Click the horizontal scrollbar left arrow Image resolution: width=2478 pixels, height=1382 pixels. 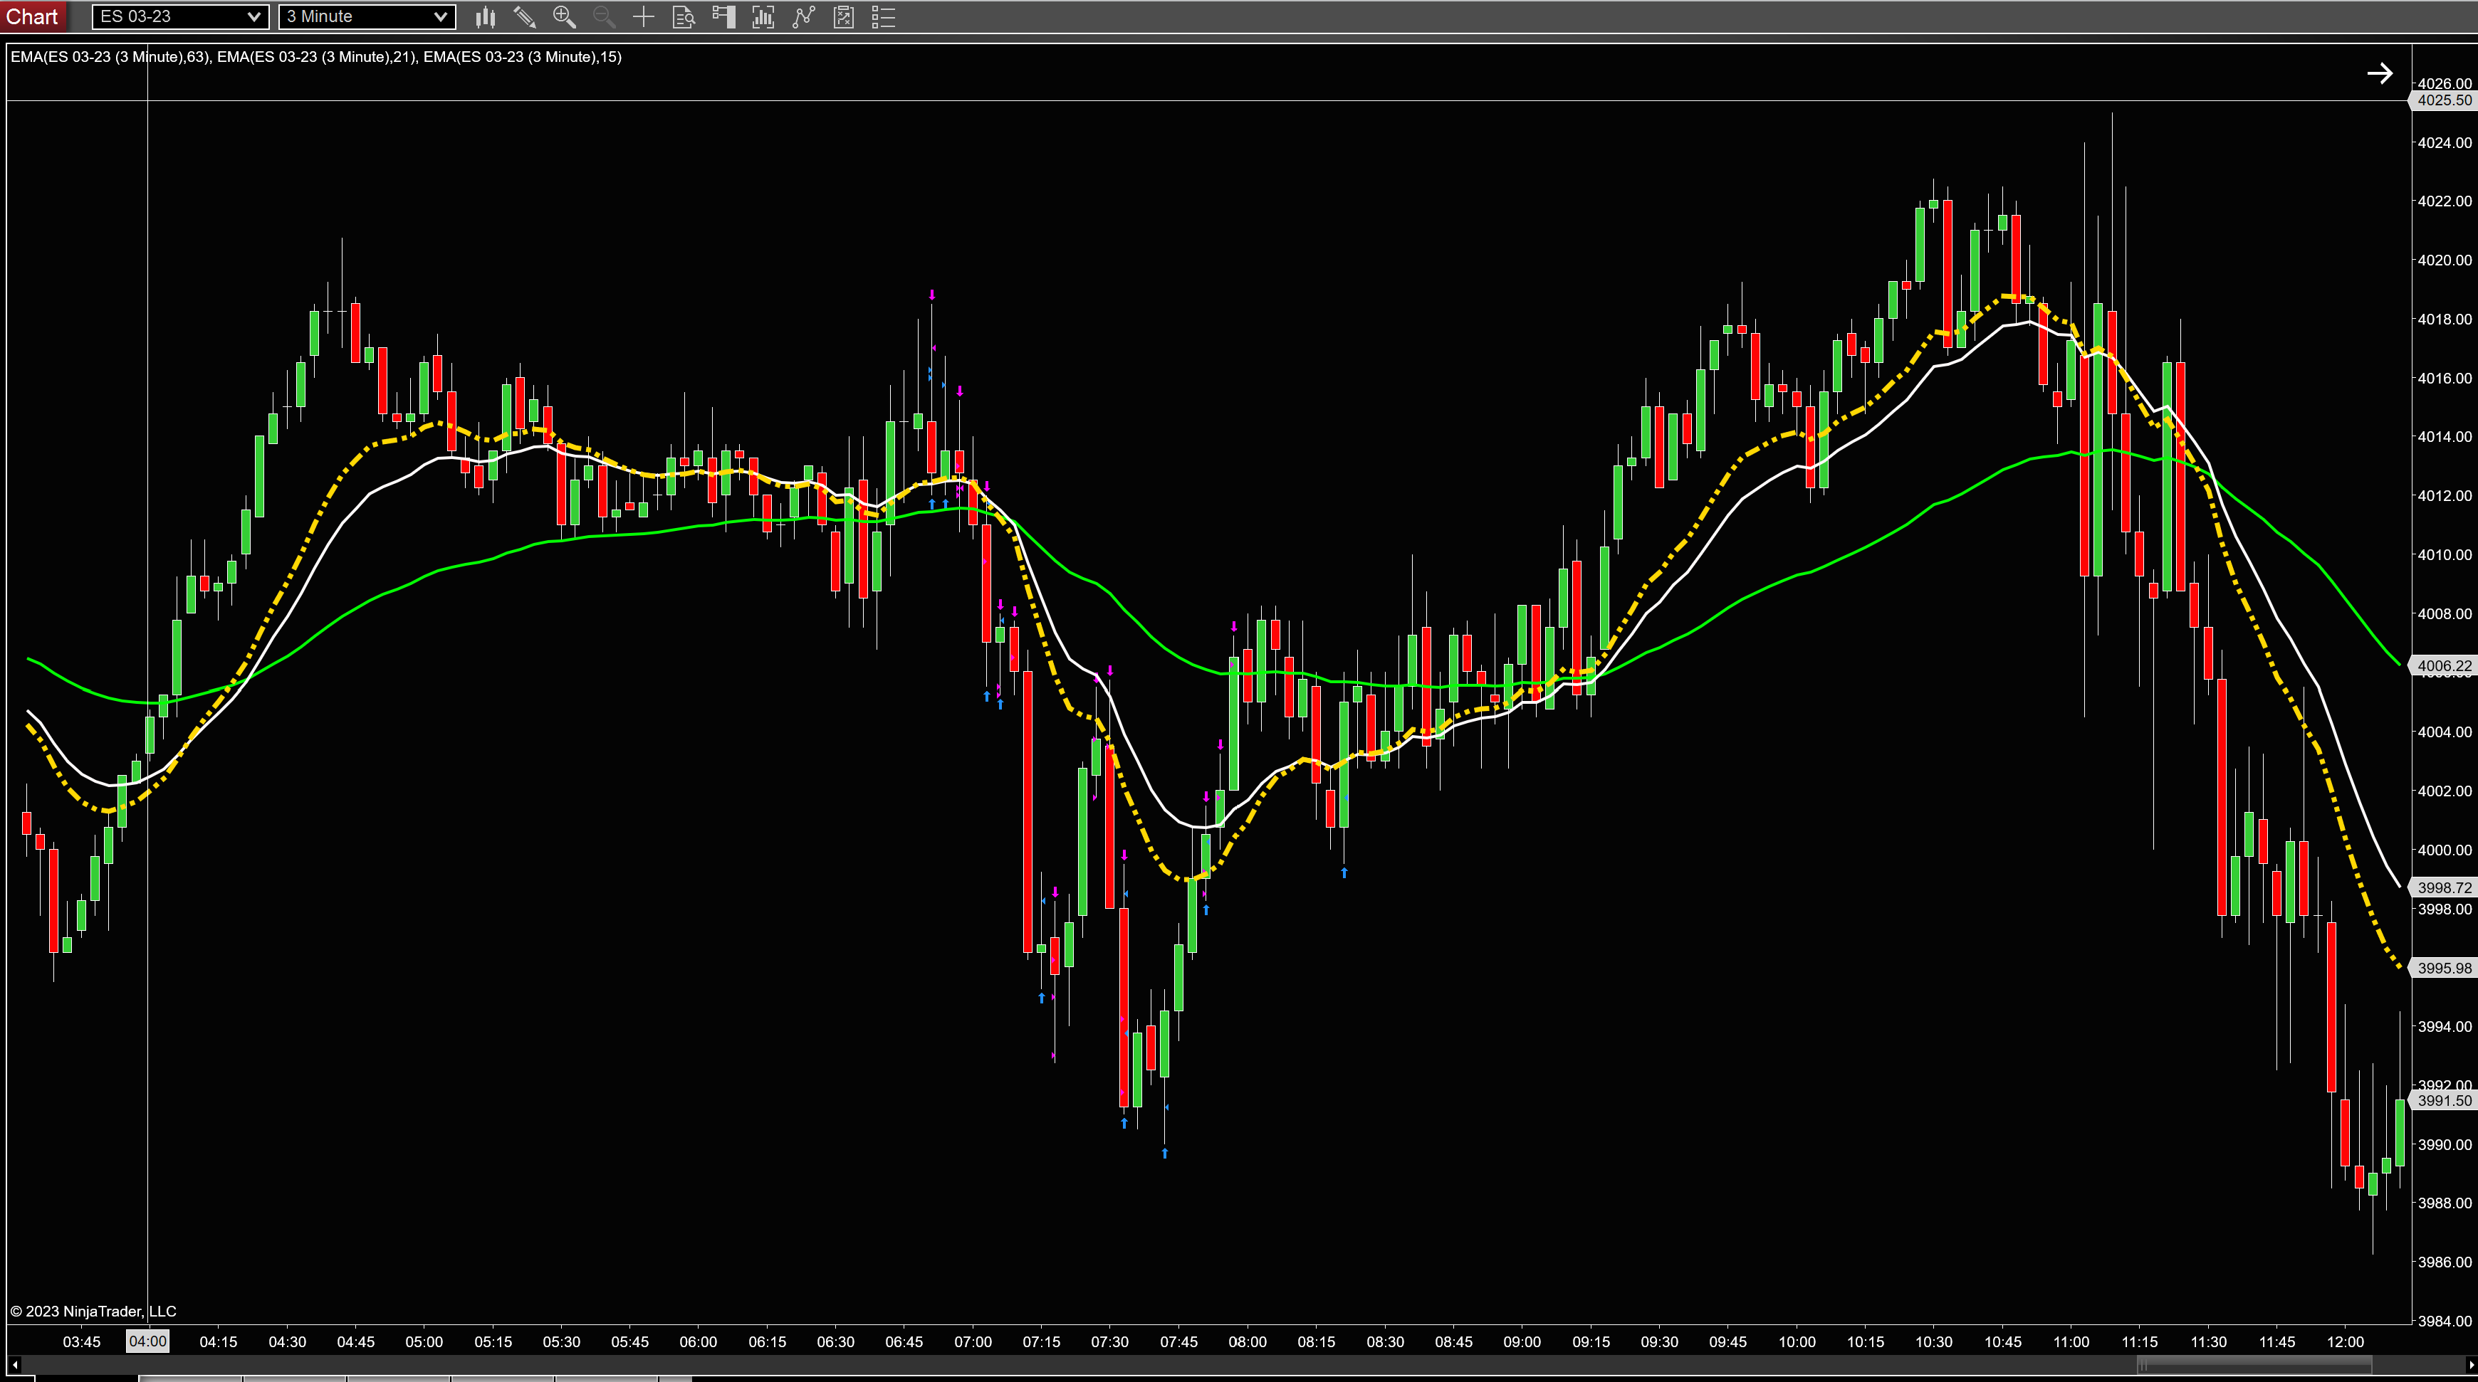tap(14, 1365)
